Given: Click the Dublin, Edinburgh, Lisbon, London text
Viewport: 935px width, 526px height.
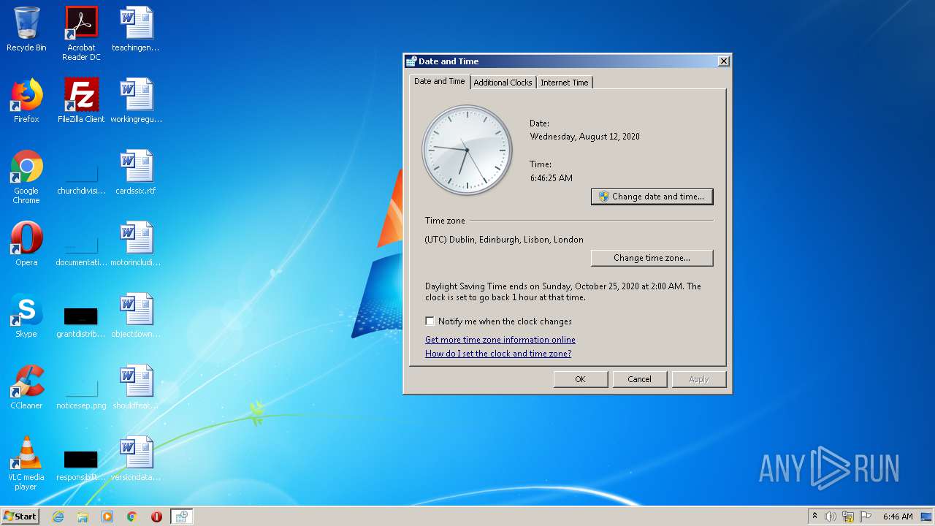Looking at the screenshot, I should point(504,240).
